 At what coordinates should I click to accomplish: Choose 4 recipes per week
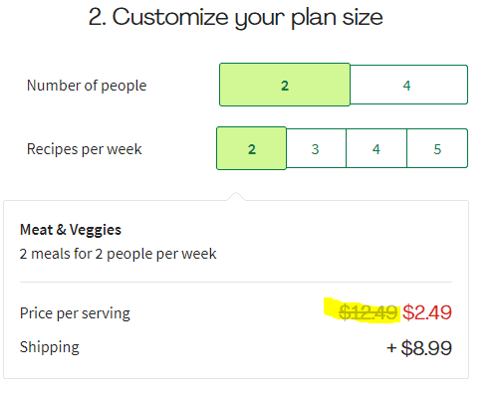pos(376,148)
